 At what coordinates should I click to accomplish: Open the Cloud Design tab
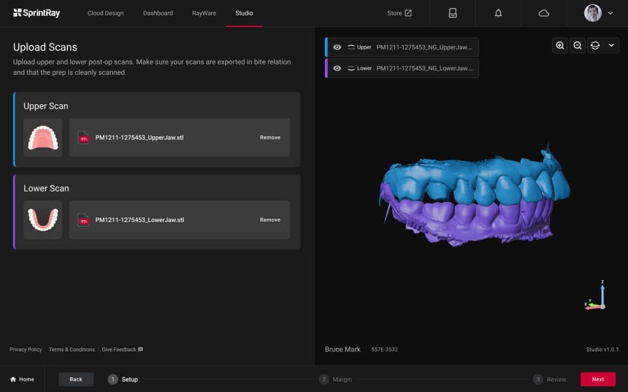click(105, 13)
